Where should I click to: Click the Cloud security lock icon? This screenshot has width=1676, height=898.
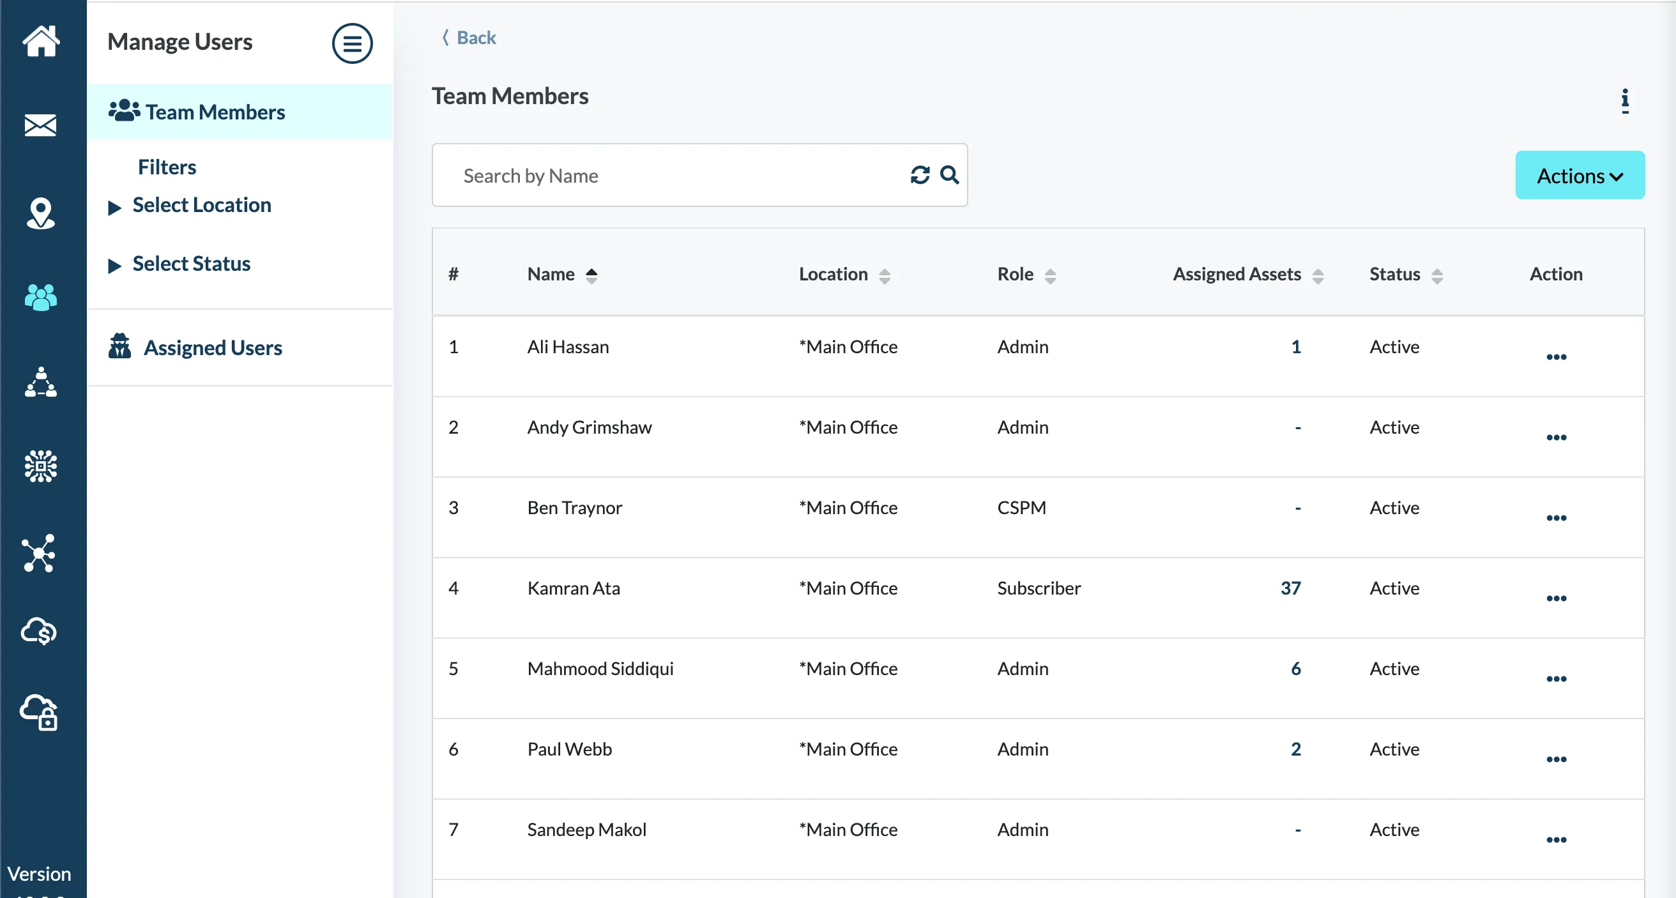pyautogui.click(x=39, y=714)
